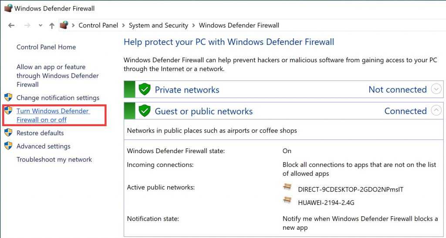The width and height of the screenshot is (446, 238).
Task: Click the green shield beside Private networks
Action: pyautogui.click(x=144, y=90)
